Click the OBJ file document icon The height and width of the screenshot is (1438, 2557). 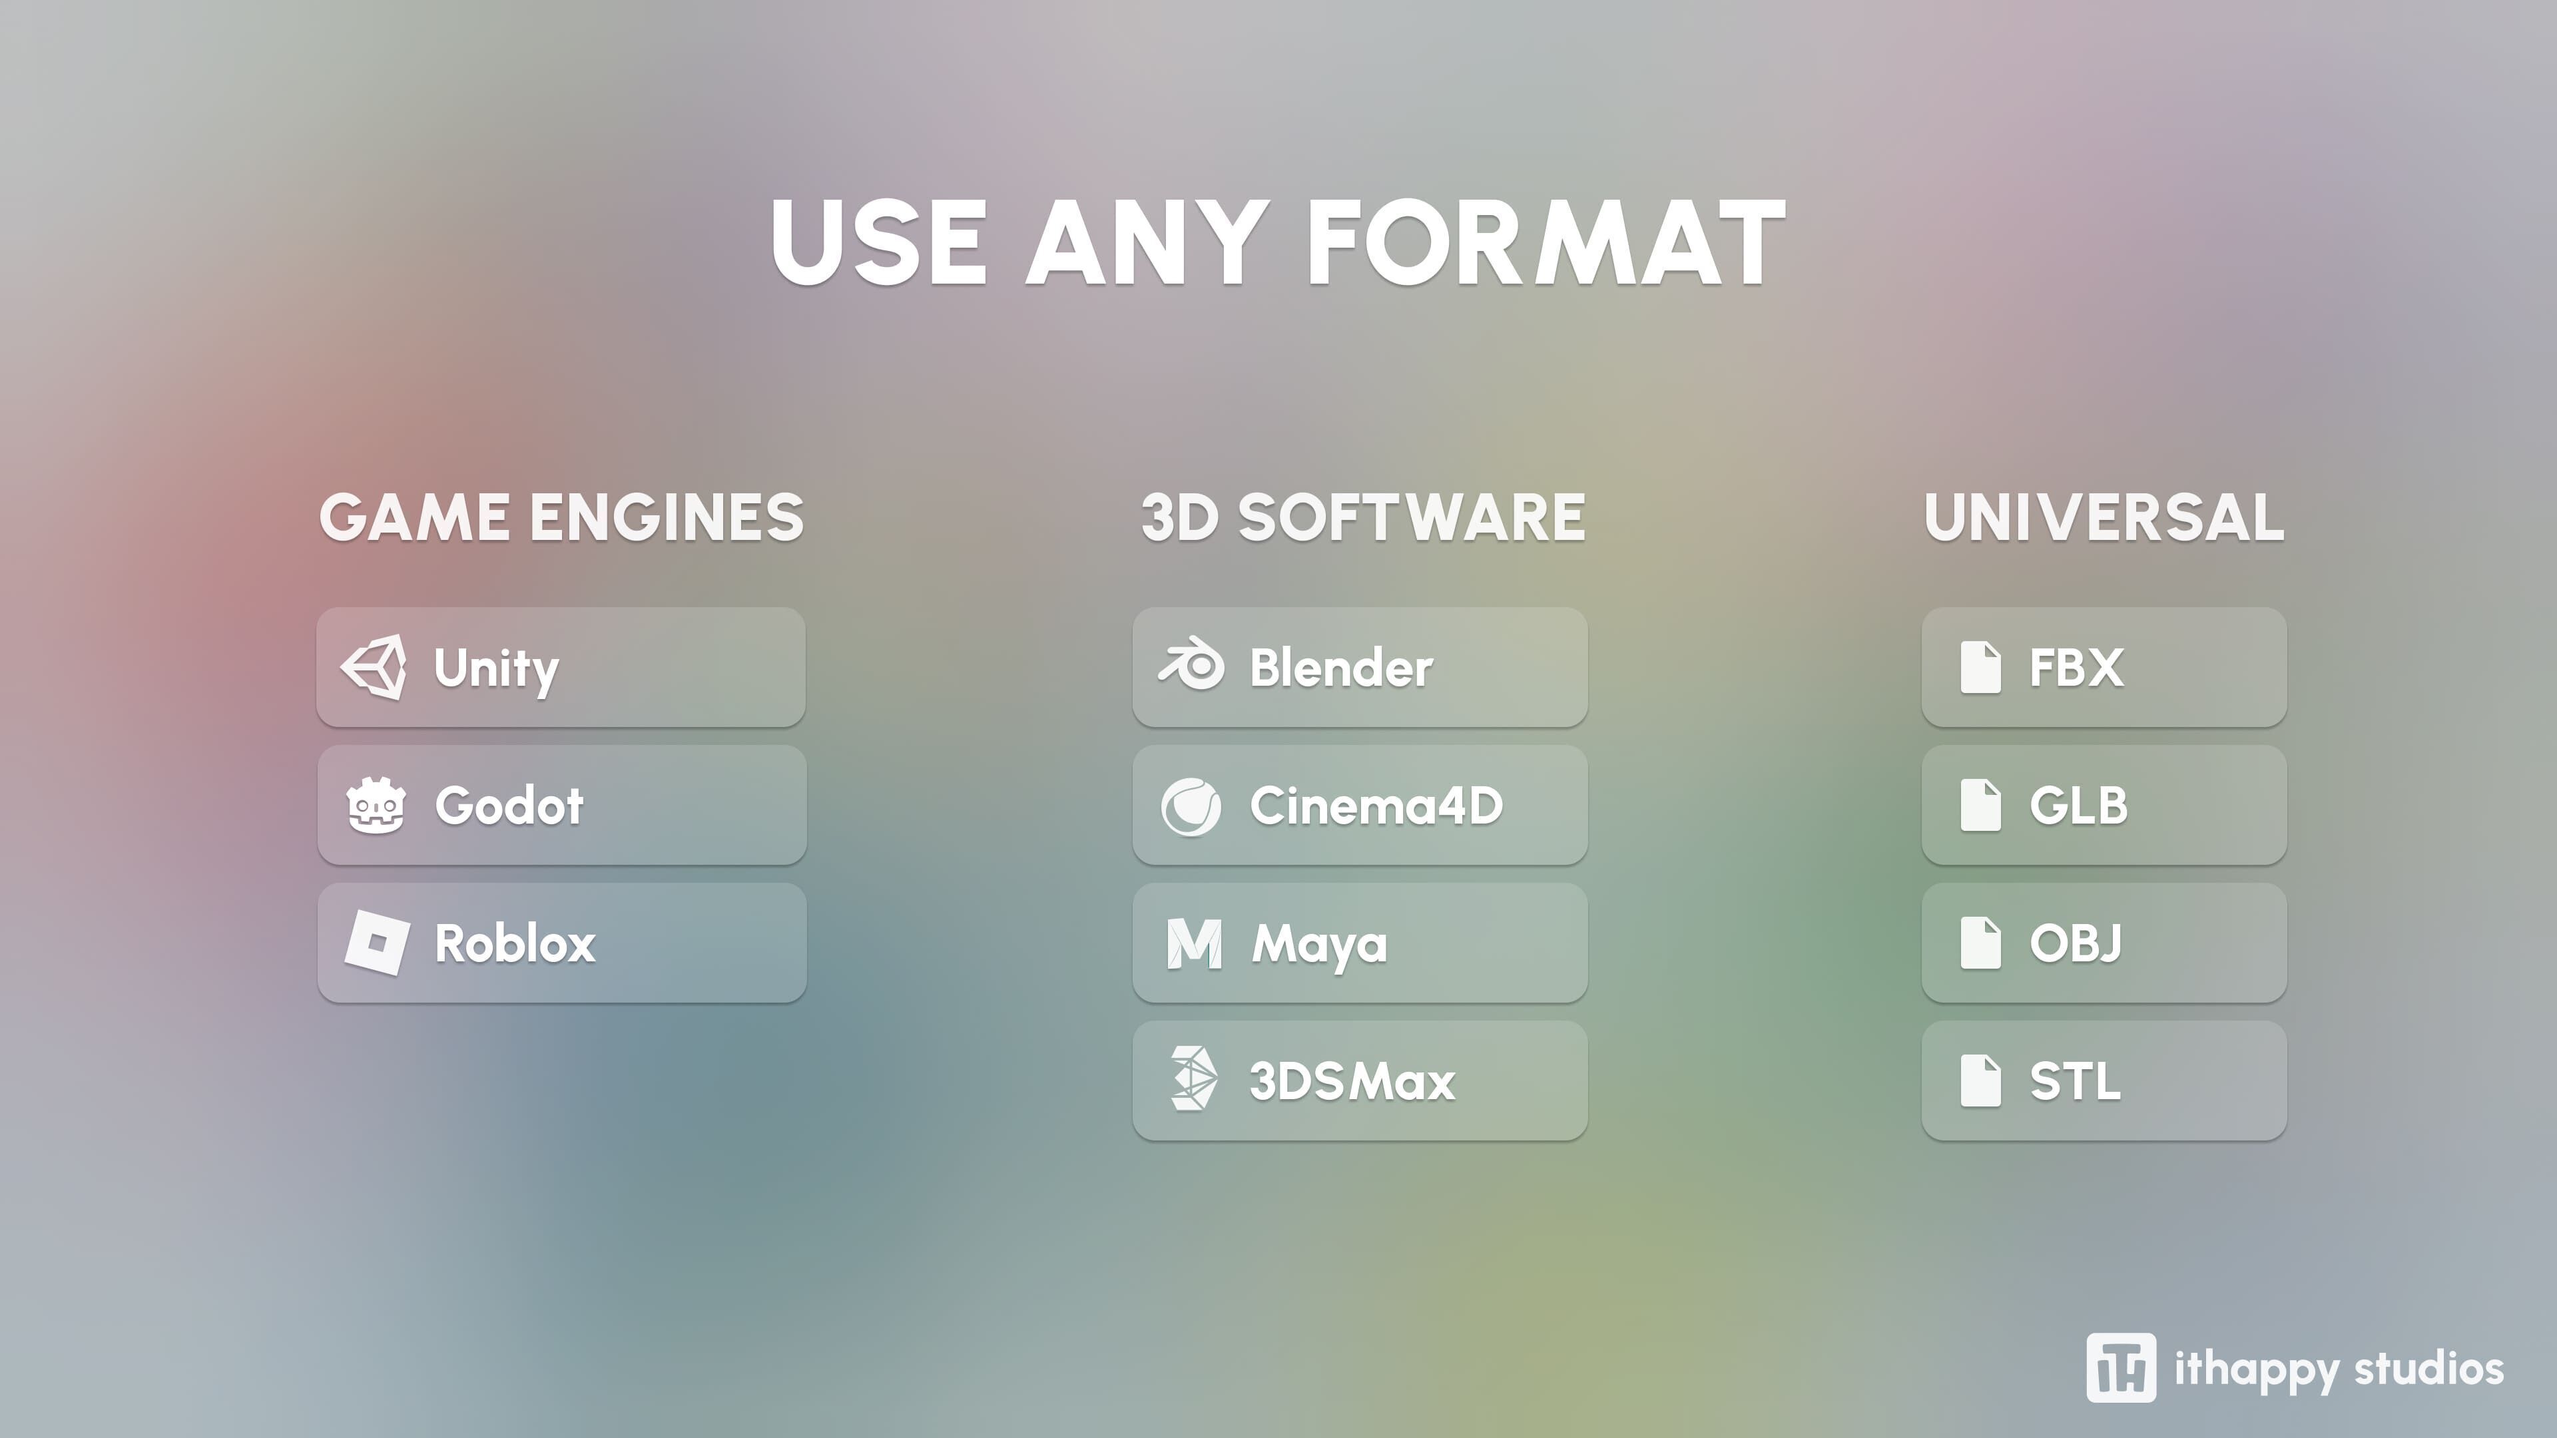[1980, 943]
